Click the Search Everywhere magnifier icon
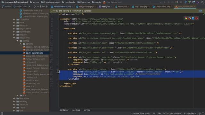The image size is (205, 115). click(202, 2)
